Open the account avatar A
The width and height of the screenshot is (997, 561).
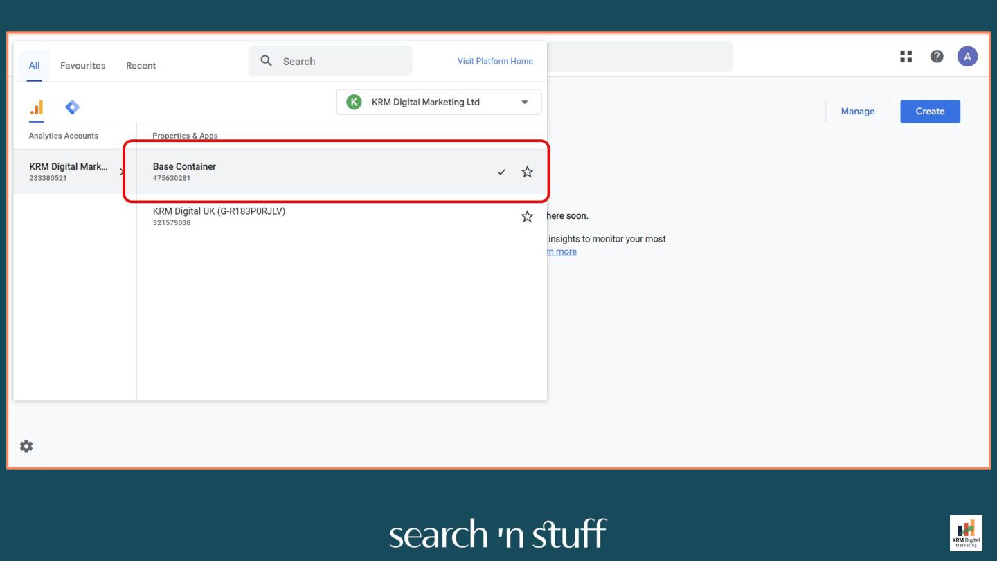click(x=967, y=57)
